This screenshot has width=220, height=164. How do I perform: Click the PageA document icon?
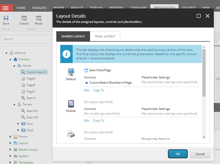click(23, 79)
